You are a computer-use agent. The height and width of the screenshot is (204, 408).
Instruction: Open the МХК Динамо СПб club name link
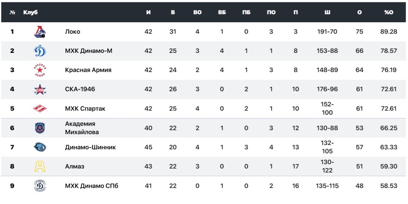point(92,186)
